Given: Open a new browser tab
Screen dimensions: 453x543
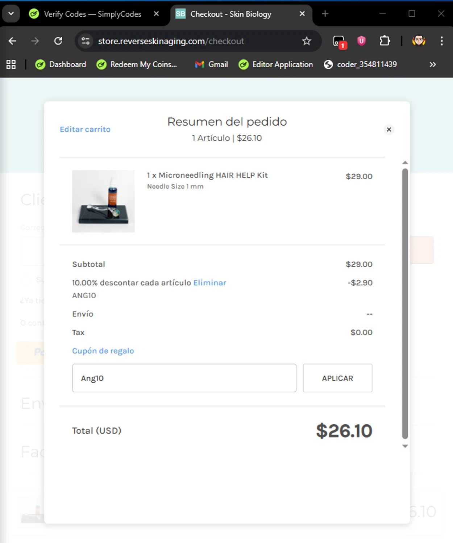Looking at the screenshot, I should [325, 14].
